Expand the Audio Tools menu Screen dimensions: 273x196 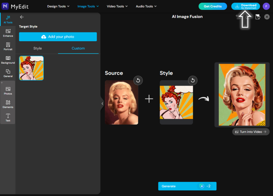point(146,6)
